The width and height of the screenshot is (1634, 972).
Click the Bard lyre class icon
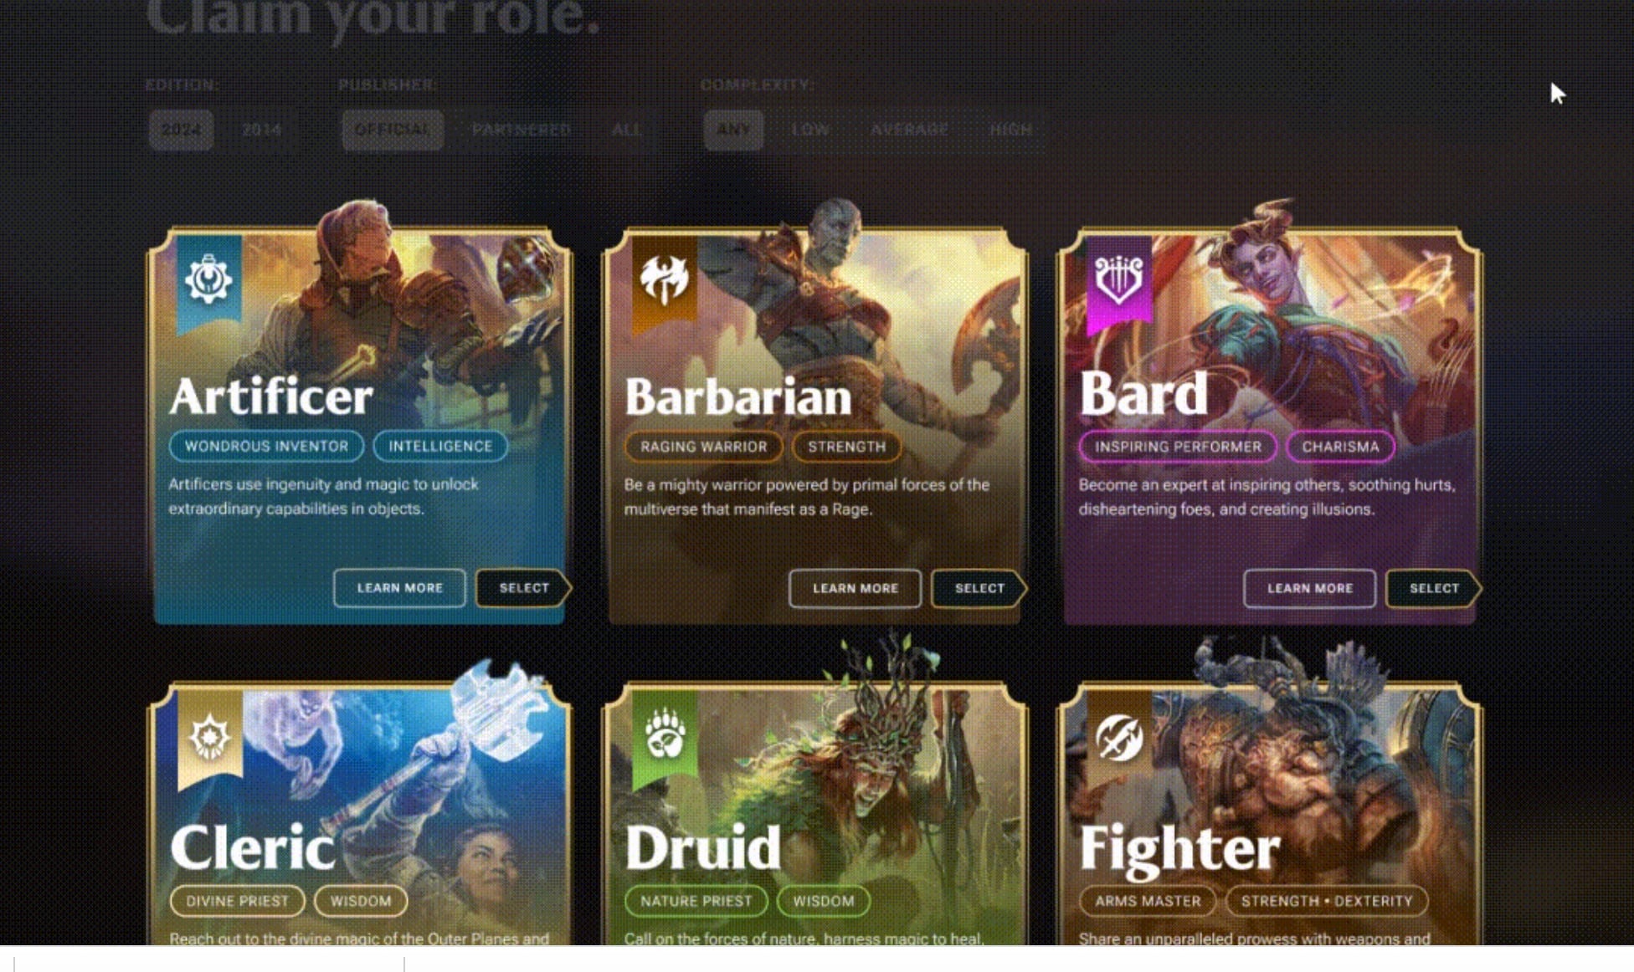1119,279
